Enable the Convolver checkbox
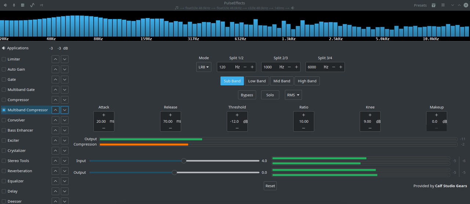 4,120
